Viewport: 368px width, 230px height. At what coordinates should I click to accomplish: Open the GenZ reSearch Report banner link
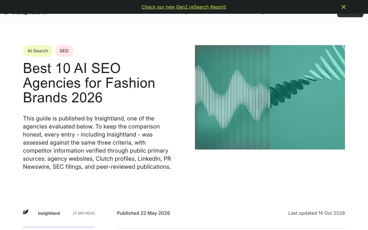coord(184,7)
